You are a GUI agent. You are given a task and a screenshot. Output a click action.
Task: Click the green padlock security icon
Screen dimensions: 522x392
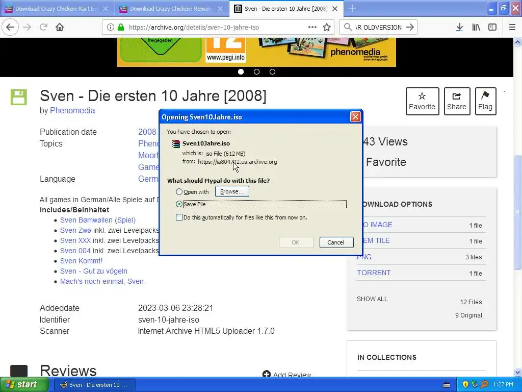click(121, 28)
